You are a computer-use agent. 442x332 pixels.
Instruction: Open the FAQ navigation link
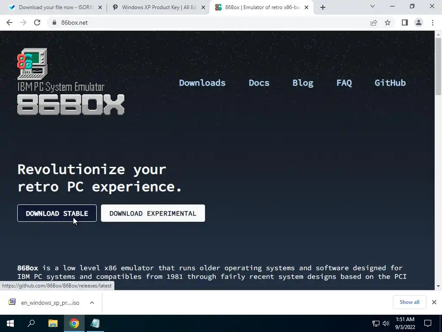344,83
